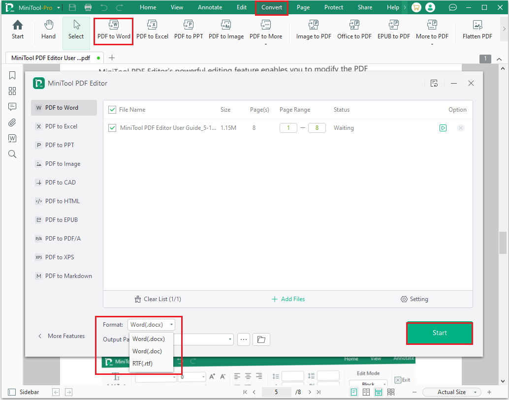Choose Word(.docx) from format list
The image size is (509, 400).
(x=151, y=338)
